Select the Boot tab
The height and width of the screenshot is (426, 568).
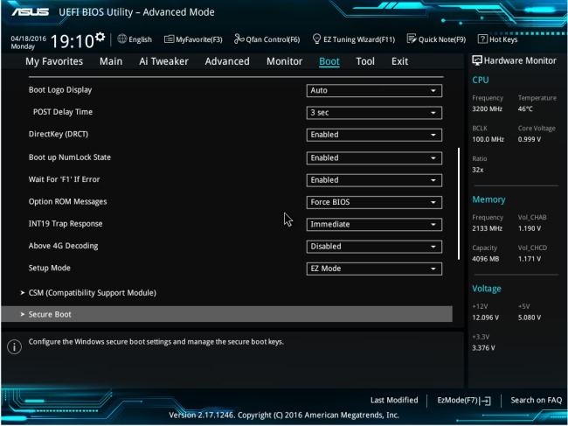pyautogui.click(x=329, y=61)
